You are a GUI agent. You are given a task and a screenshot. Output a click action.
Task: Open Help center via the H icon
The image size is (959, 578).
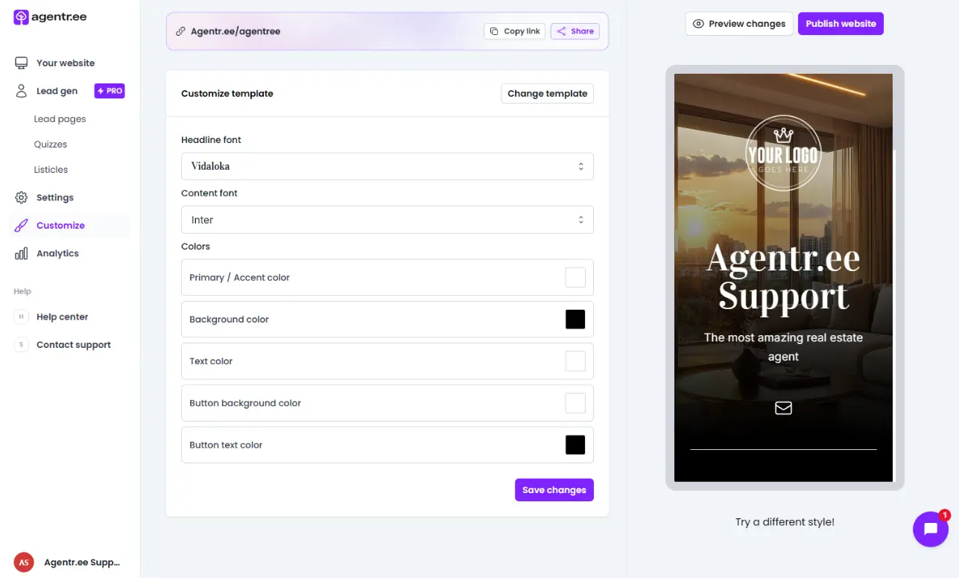pos(20,317)
